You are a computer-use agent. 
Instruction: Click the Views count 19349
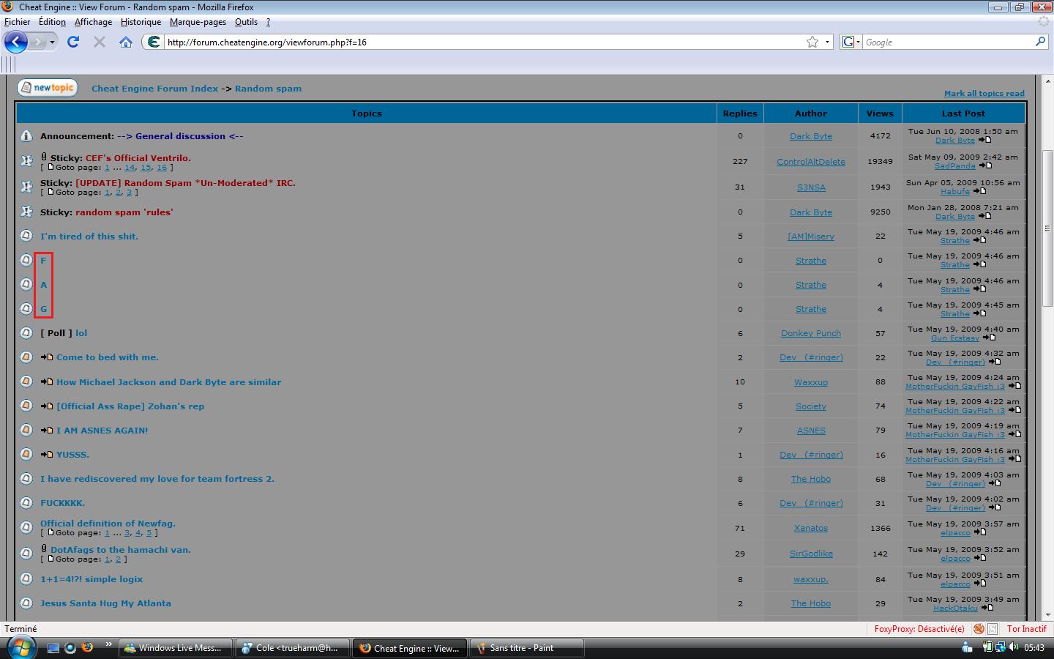(880, 162)
